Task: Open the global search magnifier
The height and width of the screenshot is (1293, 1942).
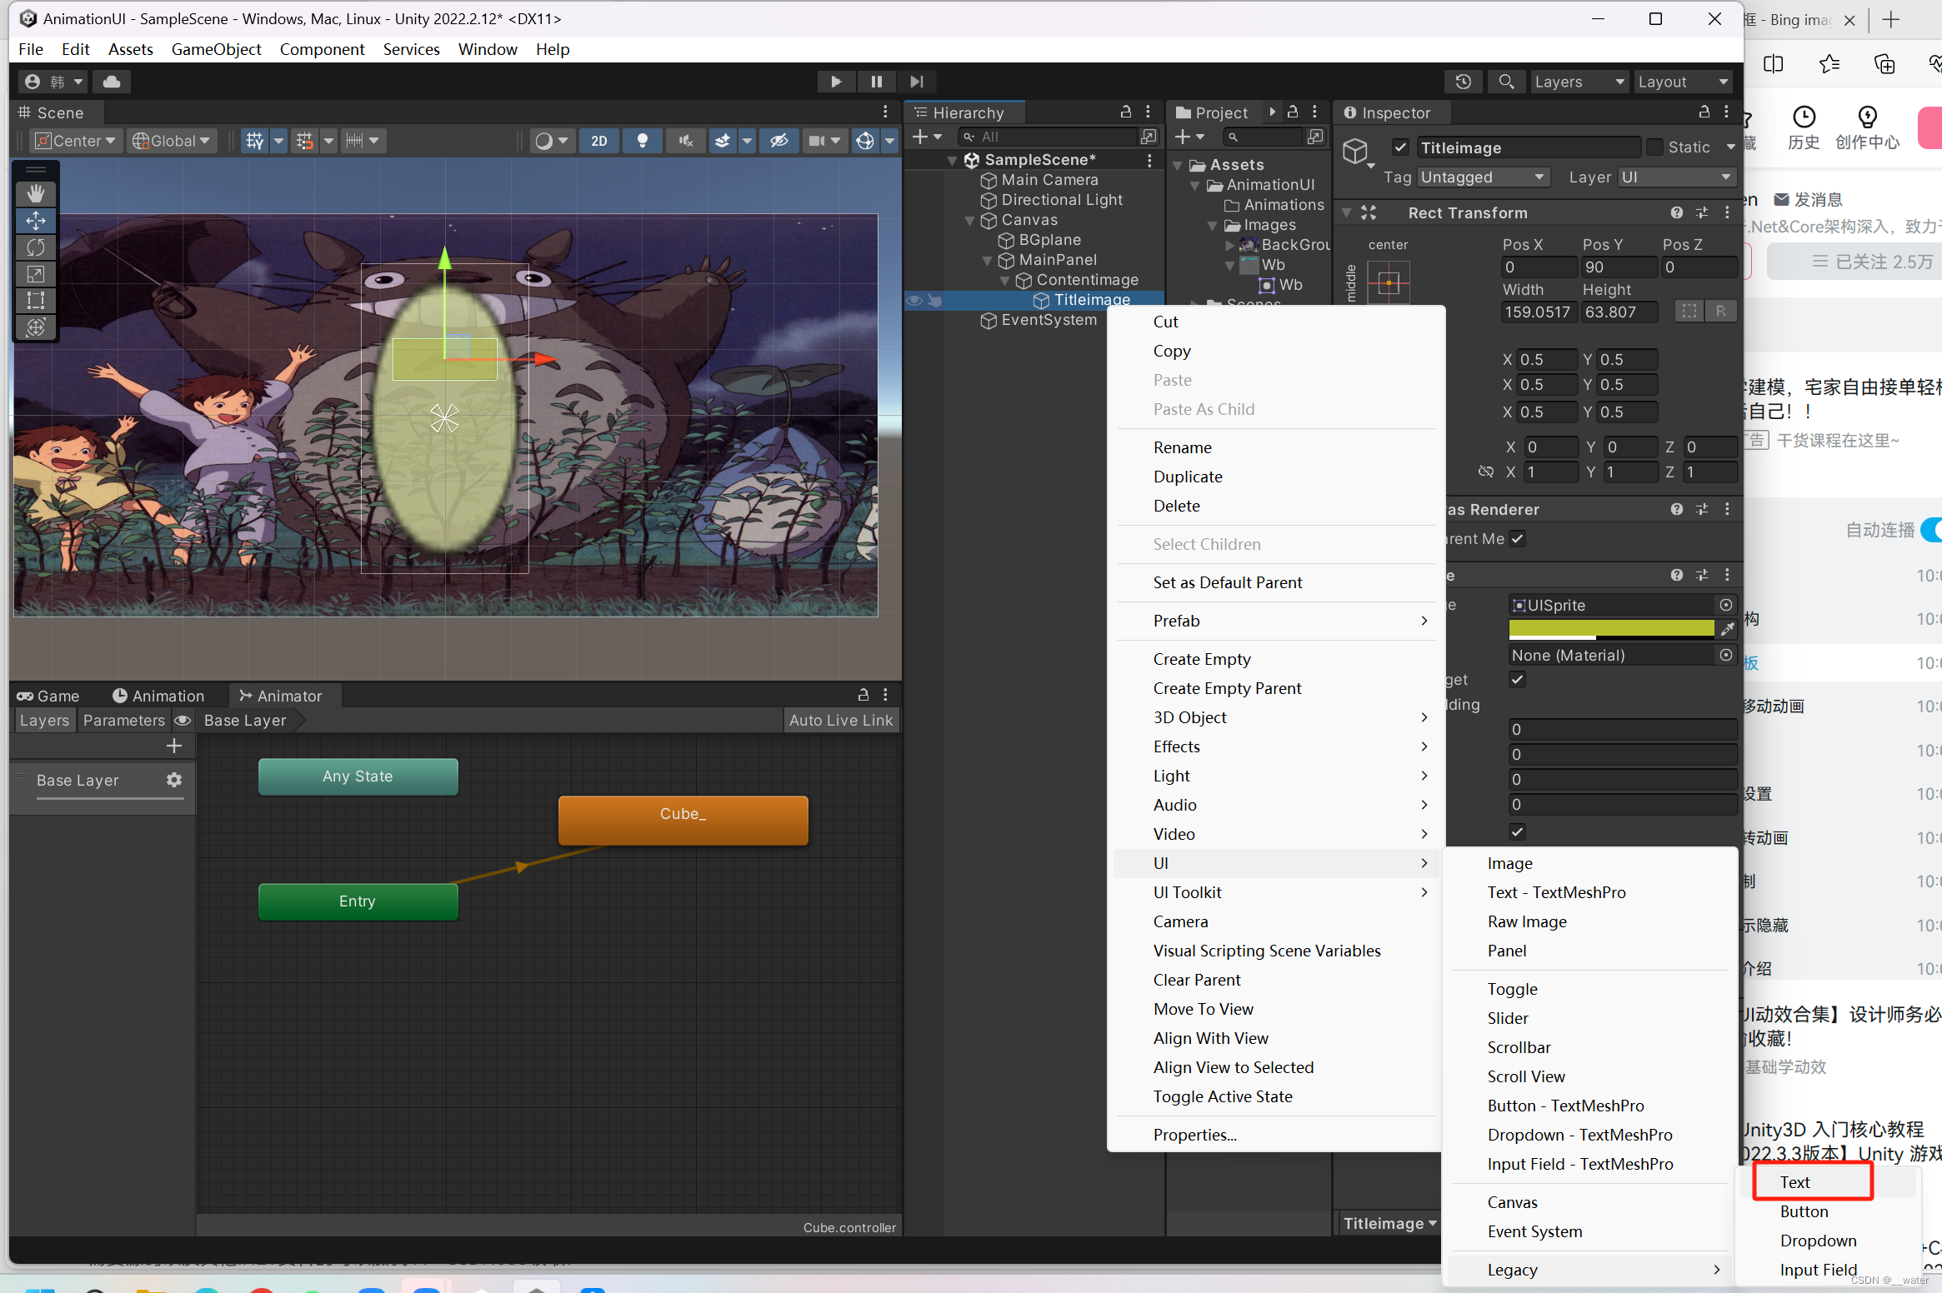Action: pyautogui.click(x=1506, y=82)
